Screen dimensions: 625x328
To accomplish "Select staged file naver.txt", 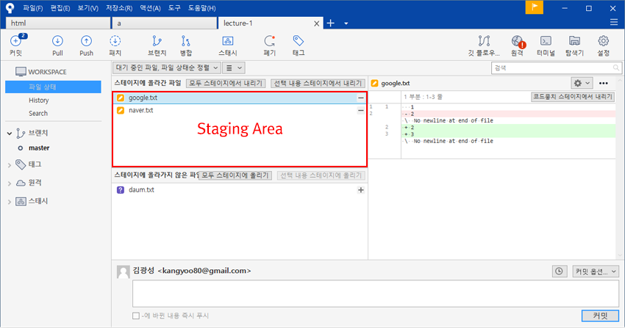I will [x=239, y=111].
